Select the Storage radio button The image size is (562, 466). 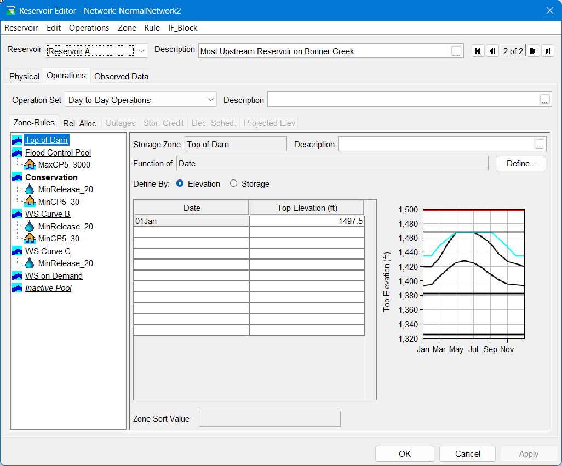[x=234, y=184]
